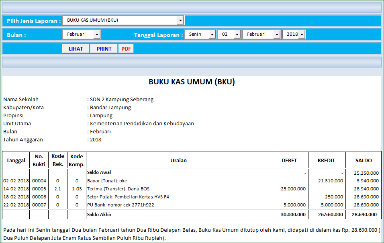The image size is (384, 243).
Task: Open the Senin day-name dropdown arrow
Action: pyautogui.click(x=212, y=34)
